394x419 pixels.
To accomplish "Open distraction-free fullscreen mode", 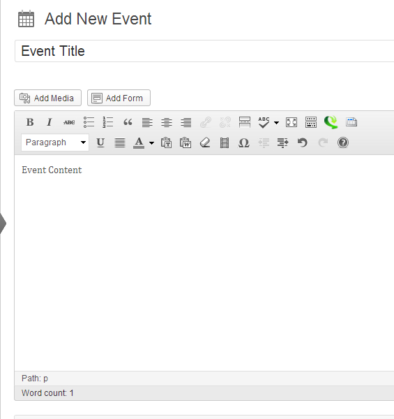I will point(291,122).
